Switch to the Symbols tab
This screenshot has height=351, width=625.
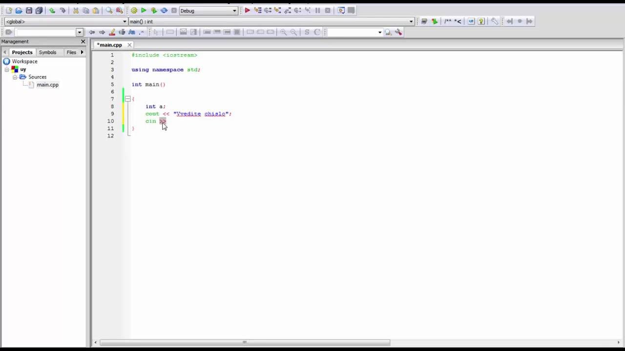(x=47, y=52)
